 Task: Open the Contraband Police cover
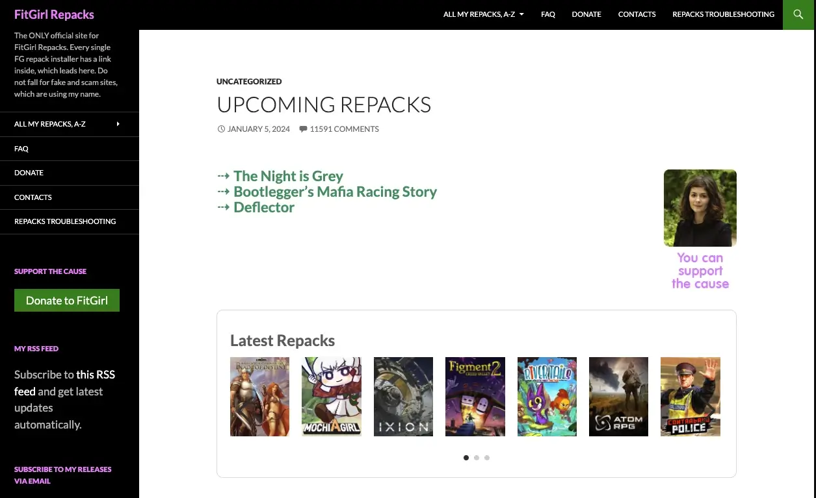click(690, 396)
